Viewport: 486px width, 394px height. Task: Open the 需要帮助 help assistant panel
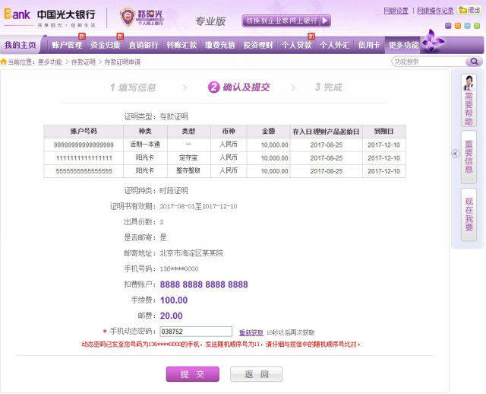click(x=469, y=100)
